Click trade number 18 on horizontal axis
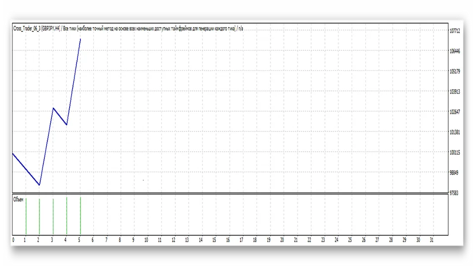Viewport: 474px width, 266px height. [x=255, y=240]
